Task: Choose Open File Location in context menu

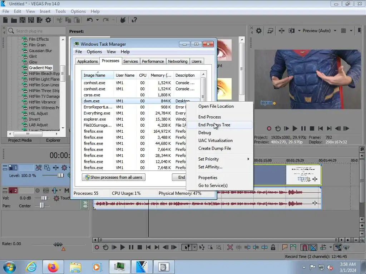Action: pos(220,106)
